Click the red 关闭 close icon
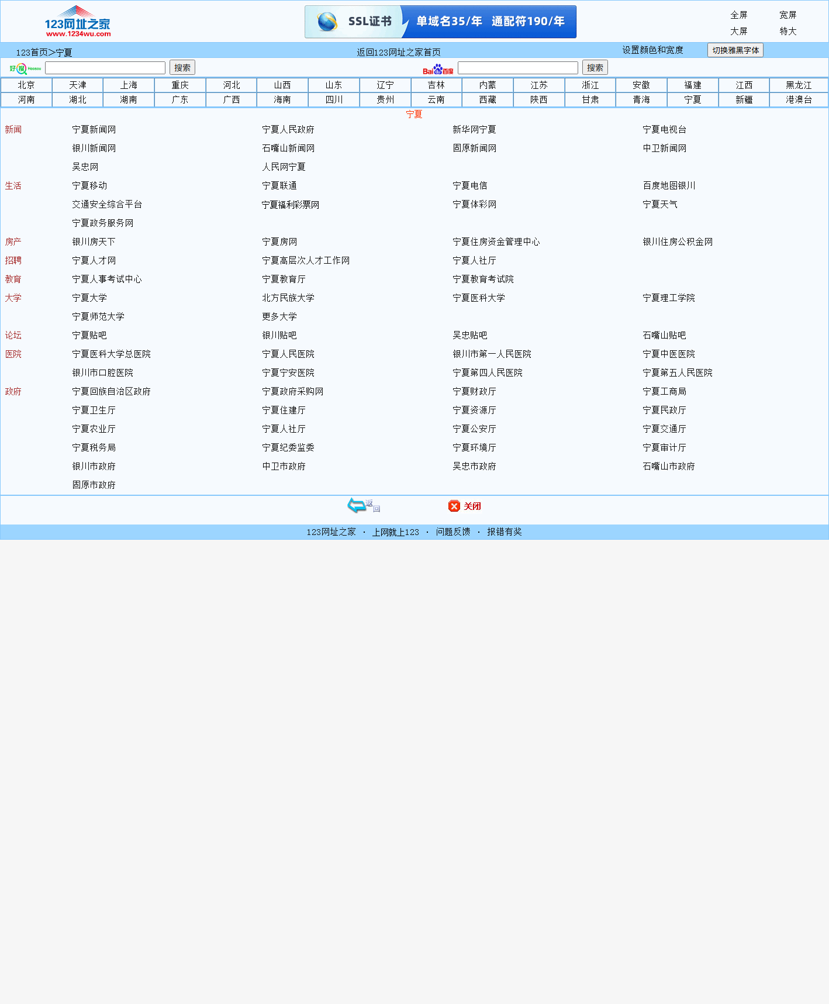The image size is (829, 1004). click(x=464, y=506)
